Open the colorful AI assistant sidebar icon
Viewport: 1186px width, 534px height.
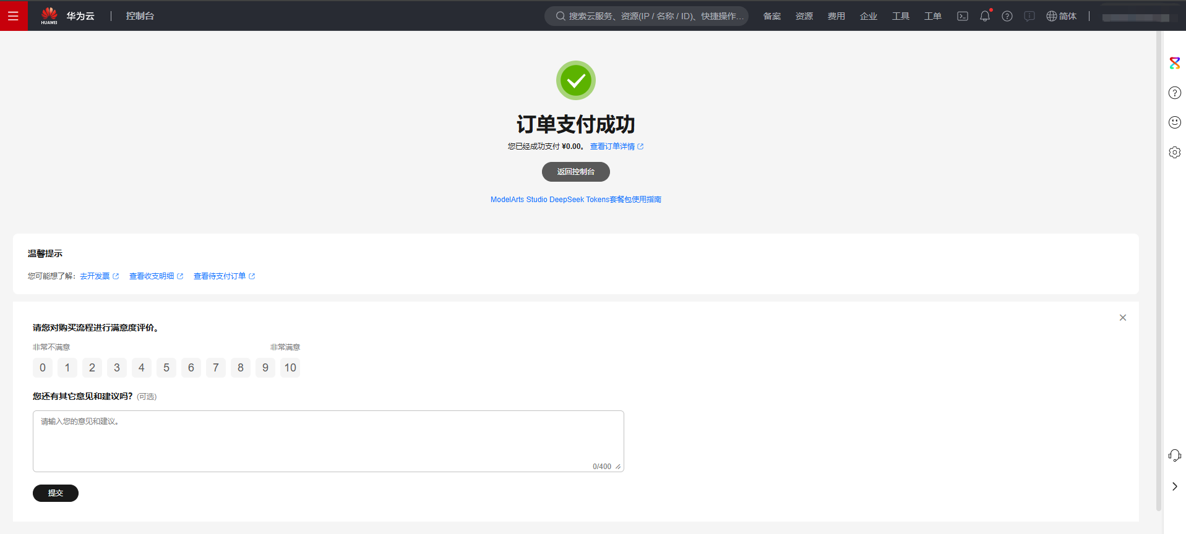tap(1175, 63)
